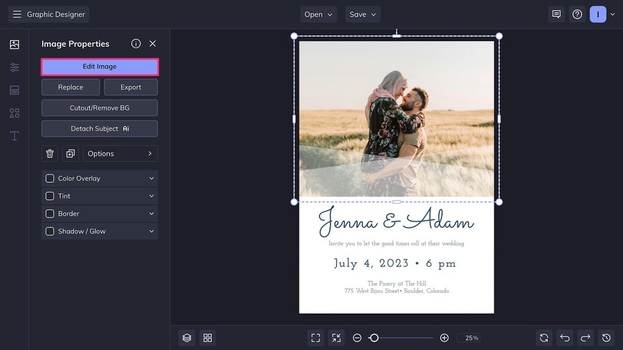The image size is (623, 350).
Task: Open the help question mark icon
Action: 577,15
